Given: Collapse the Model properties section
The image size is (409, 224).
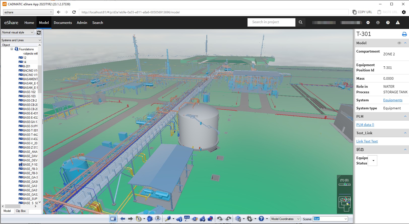Looking at the screenshot, I should pos(405,43).
